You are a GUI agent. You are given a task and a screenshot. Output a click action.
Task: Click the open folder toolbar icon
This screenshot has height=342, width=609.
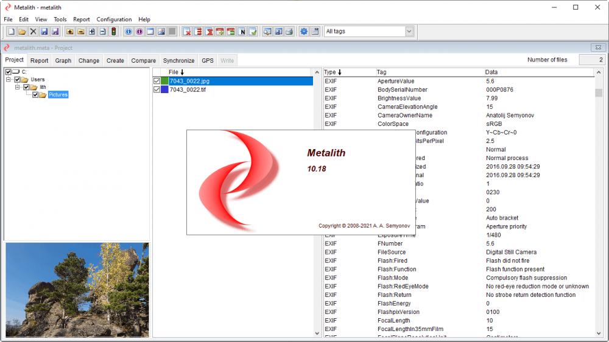22,32
